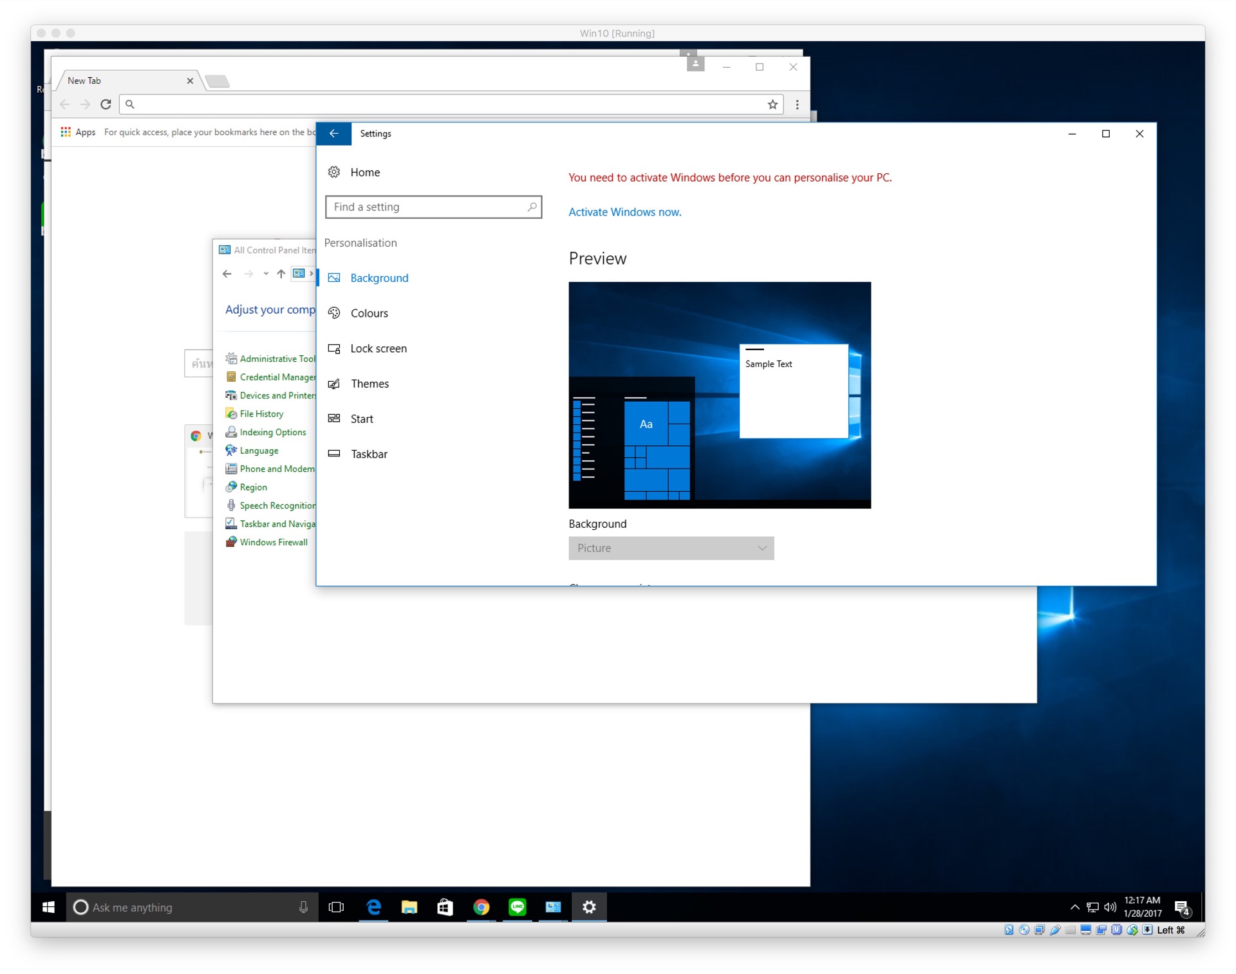Open the Action Center notifications icon
The height and width of the screenshot is (974, 1236).
(x=1182, y=907)
